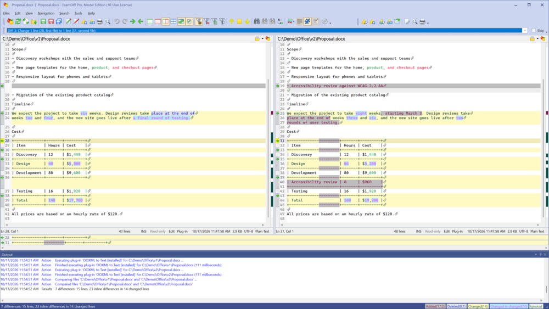Viewport: 549px width, 309px height.
Task: Go to previous difference yellow up arrow
Action: (232, 22)
